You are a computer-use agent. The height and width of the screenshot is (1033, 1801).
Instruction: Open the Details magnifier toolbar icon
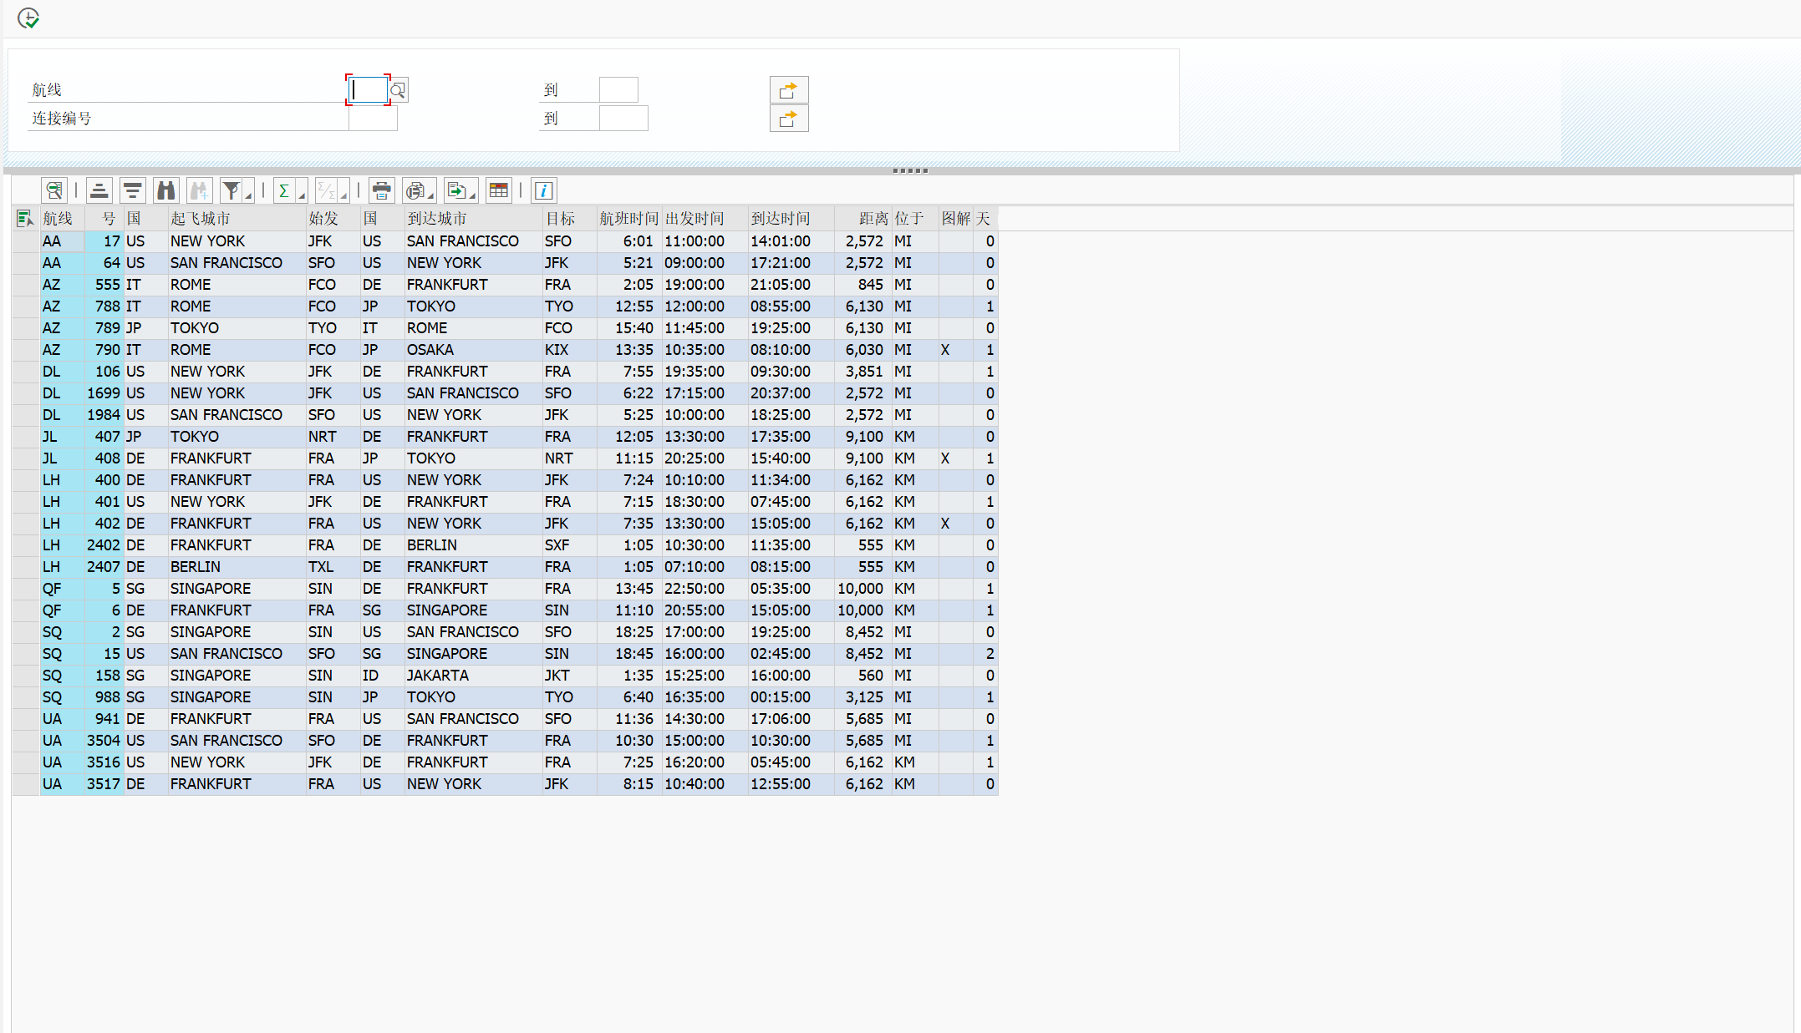(x=54, y=190)
